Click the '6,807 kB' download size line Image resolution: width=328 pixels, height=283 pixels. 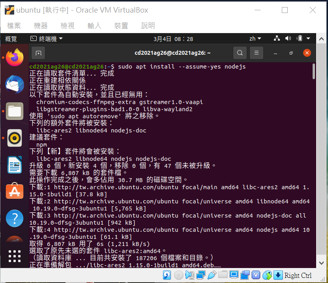(78, 173)
